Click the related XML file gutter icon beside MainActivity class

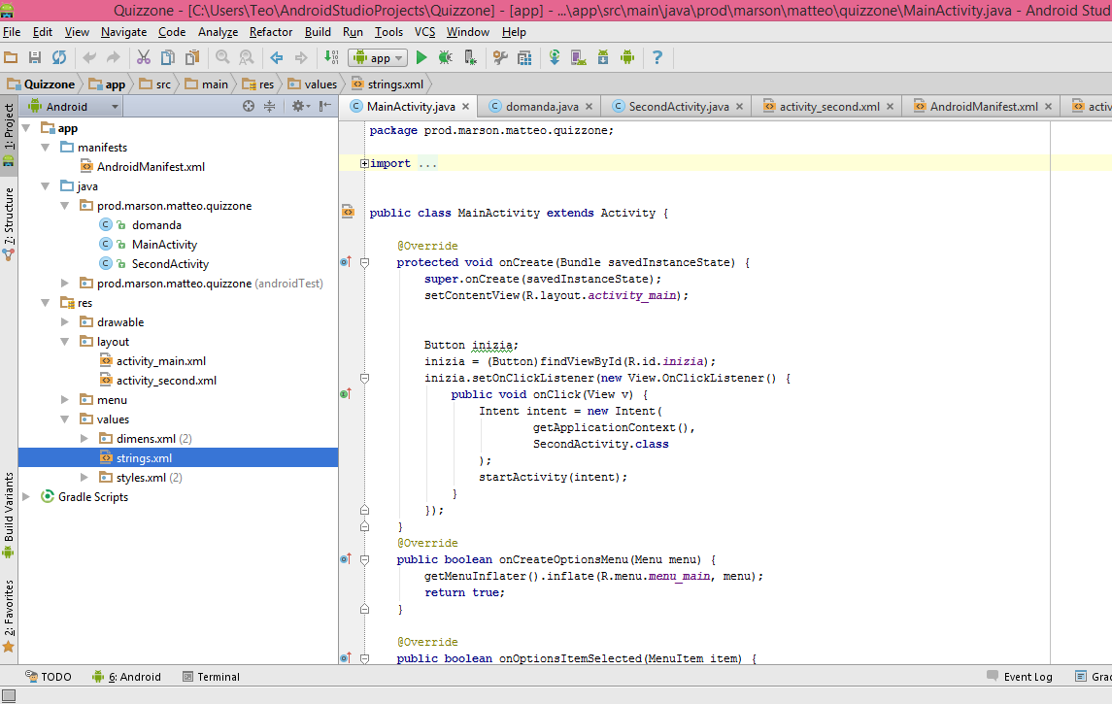pos(348,212)
